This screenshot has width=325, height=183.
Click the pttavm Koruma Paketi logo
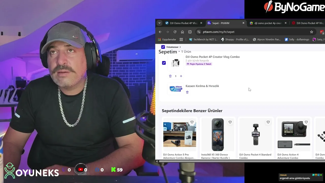coord(176,89)
